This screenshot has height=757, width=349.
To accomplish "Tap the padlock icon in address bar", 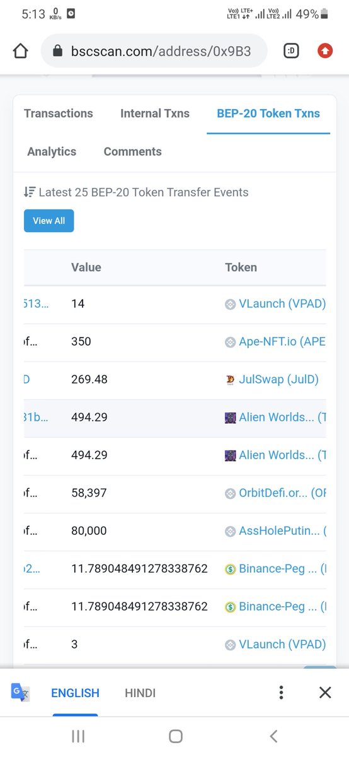I will click(59, 51).
